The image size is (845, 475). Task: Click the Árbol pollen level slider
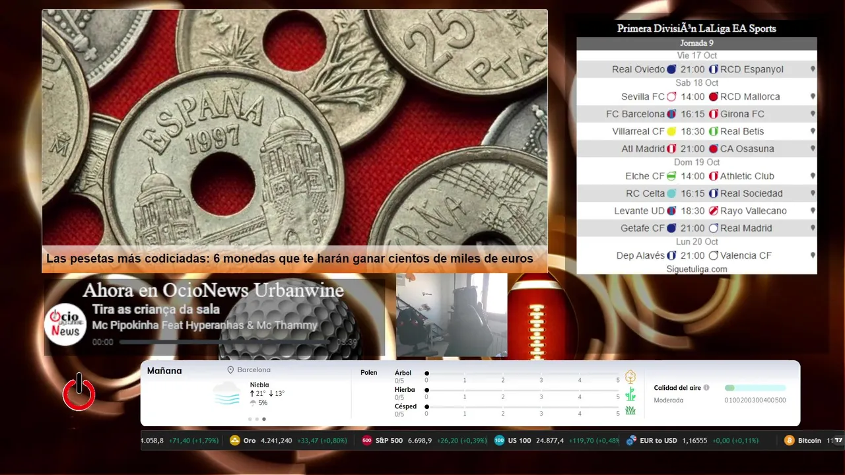[522, 373]
